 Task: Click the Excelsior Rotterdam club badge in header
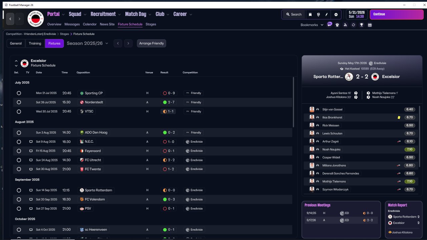(x=35, y=19)
